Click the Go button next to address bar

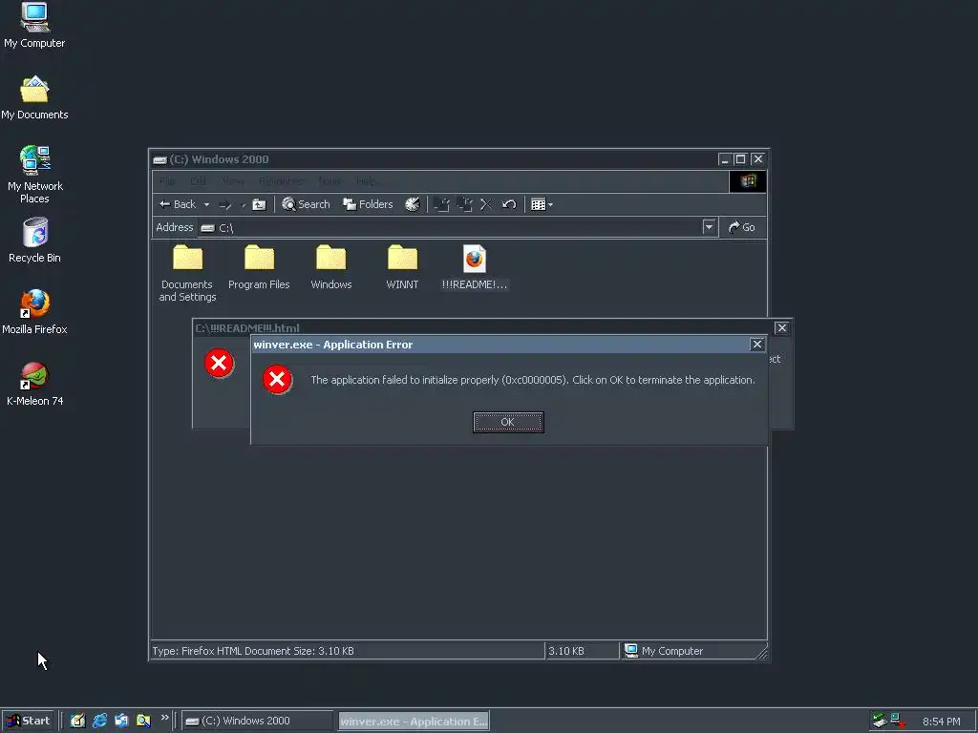pos(741,227)
